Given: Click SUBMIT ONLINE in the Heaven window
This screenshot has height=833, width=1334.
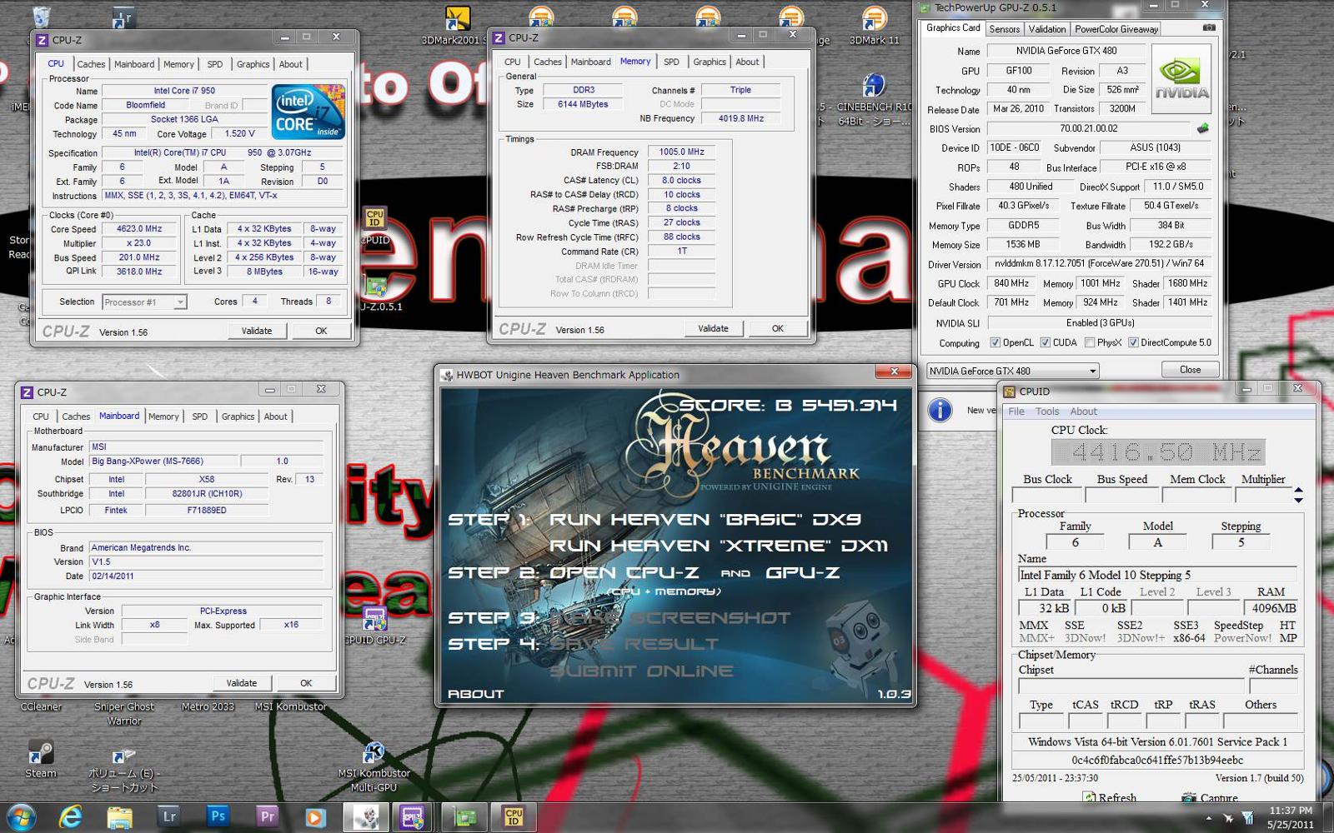Looking at the screenshot, I should click(x=642, y=671).
